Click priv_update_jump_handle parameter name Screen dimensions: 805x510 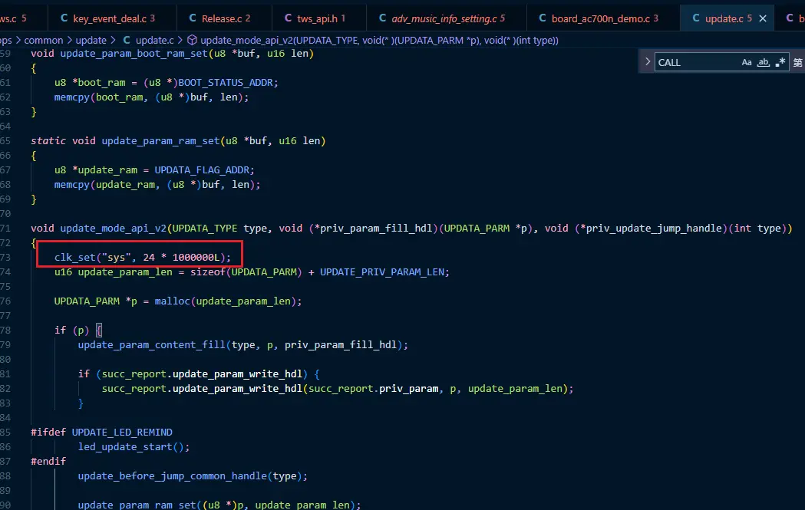pyautogui.click(x=654, y=229)
